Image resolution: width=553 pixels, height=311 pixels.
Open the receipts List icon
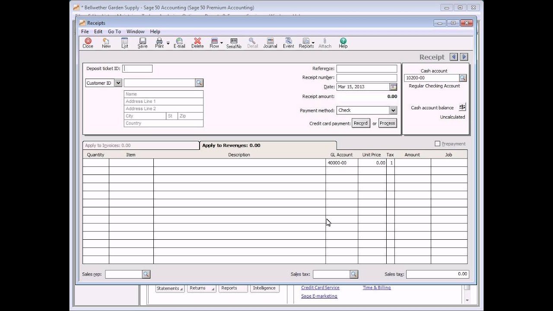tap(124, 43)
